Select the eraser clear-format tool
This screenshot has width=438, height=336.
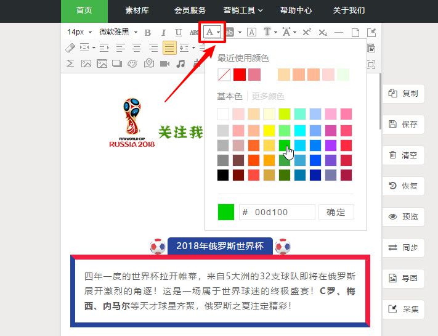(x=70, y=48)
